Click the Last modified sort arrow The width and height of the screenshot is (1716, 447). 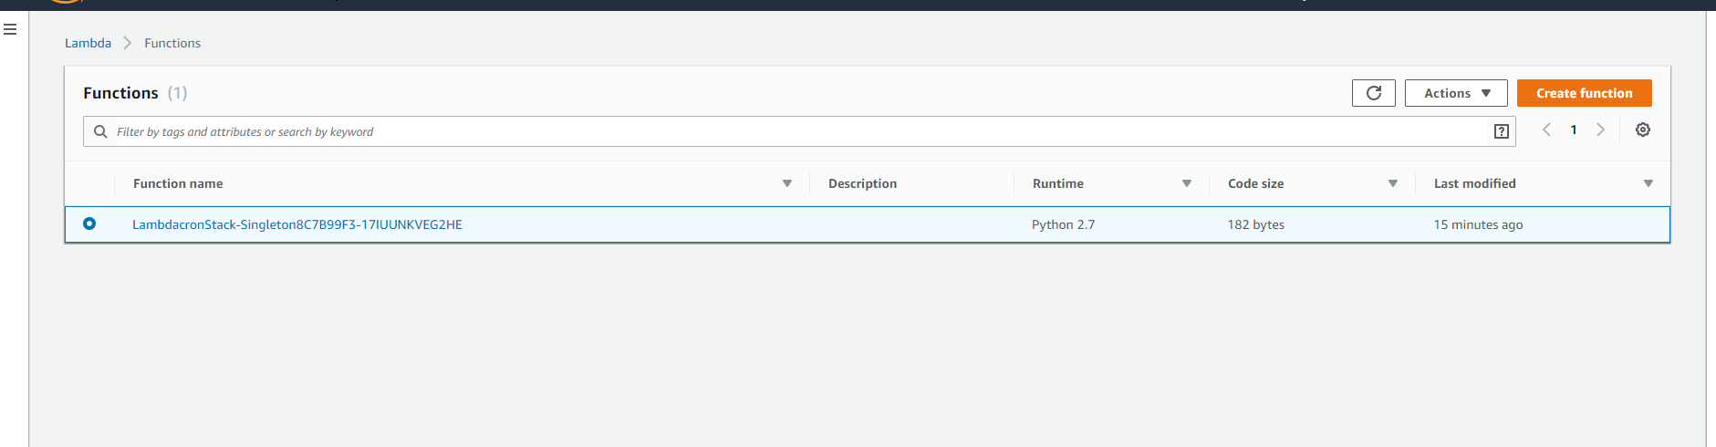1648,183
